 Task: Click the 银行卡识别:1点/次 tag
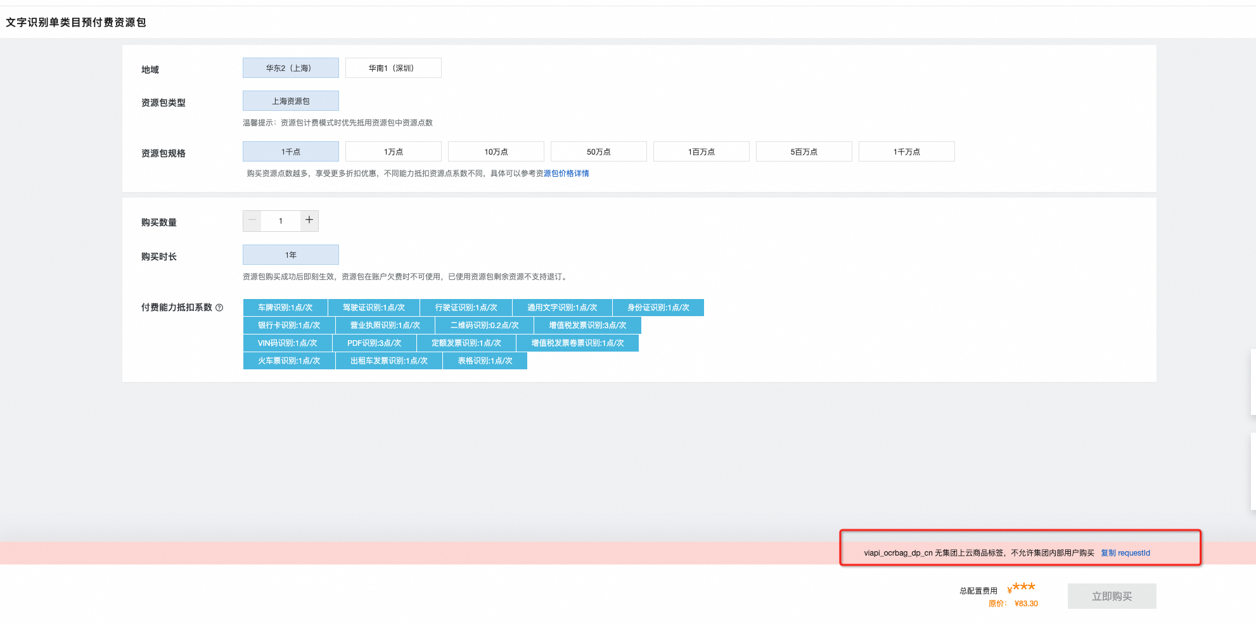point(289,325)
